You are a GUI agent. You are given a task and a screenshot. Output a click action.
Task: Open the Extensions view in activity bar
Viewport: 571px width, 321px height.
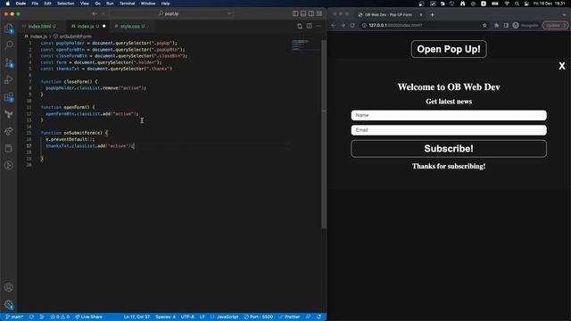9,97
